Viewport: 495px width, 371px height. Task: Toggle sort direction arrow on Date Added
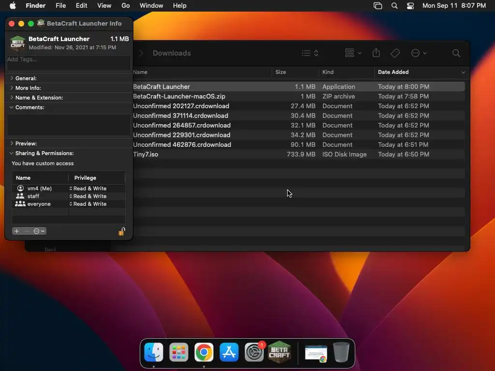[x=463, y=72]
